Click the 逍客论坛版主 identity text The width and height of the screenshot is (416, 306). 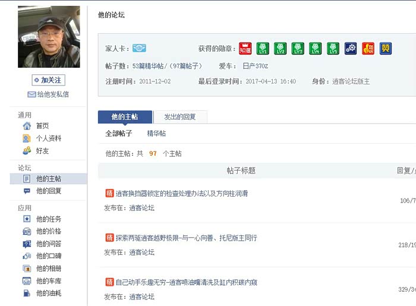tap(351, 81)
